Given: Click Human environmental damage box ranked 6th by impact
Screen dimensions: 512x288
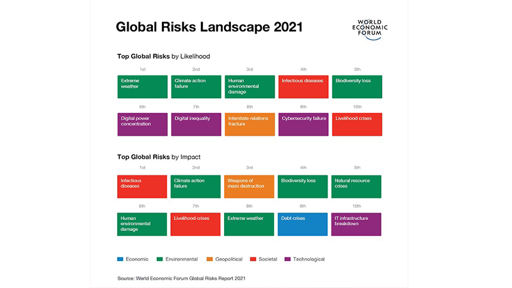Looking at the screenshot, I should 142,225.
